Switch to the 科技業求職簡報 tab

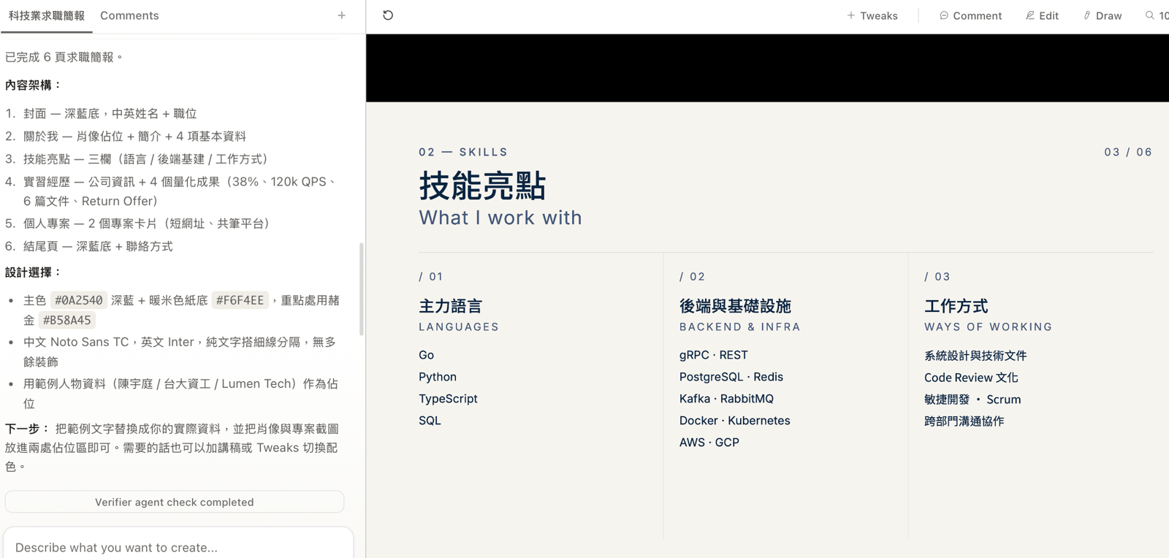click(47, 15)
